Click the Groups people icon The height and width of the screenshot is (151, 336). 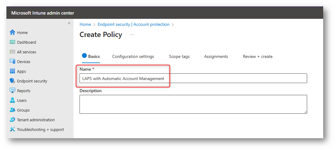pyautogui.click(x=13, y=110)
